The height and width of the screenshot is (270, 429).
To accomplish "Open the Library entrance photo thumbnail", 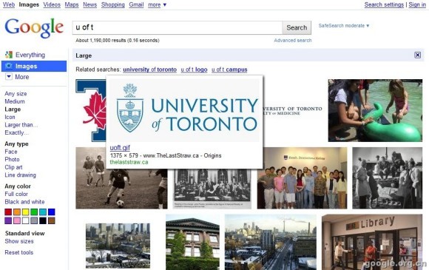I will [372, 242].
